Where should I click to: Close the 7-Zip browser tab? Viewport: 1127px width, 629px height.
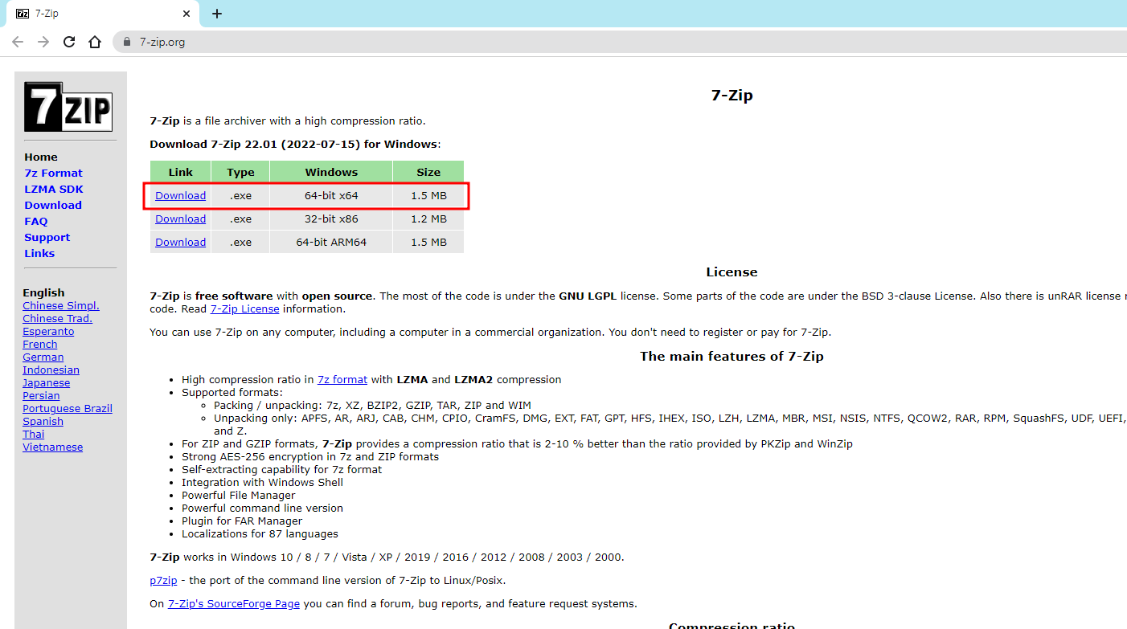point(186,14)
